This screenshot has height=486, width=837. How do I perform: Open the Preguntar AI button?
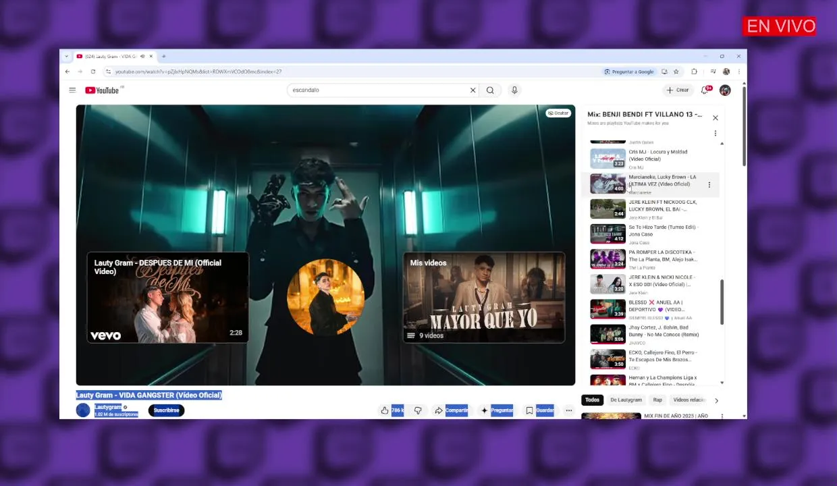coord(496,410)
